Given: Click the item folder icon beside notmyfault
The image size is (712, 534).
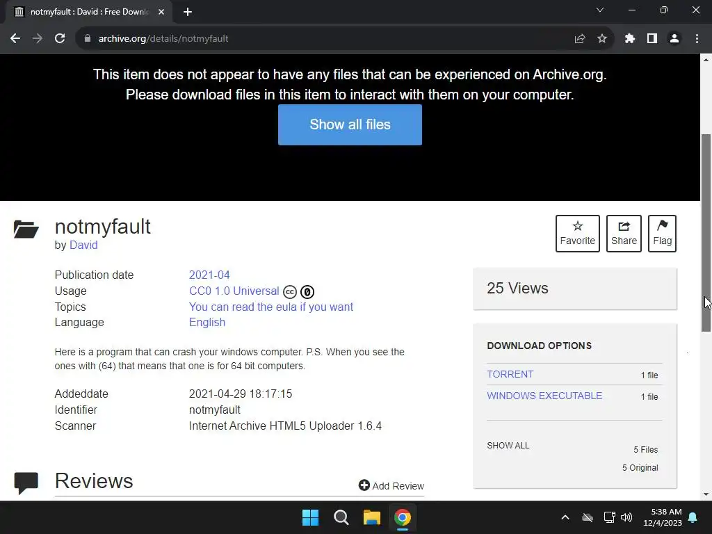Looking at the screenshot, I should [26, 229].
